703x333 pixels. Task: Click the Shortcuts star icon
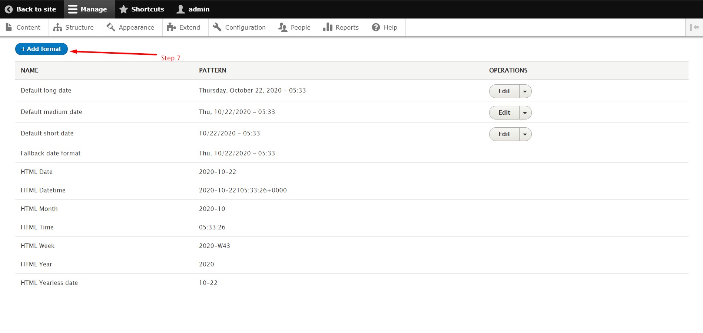(123, 9)
